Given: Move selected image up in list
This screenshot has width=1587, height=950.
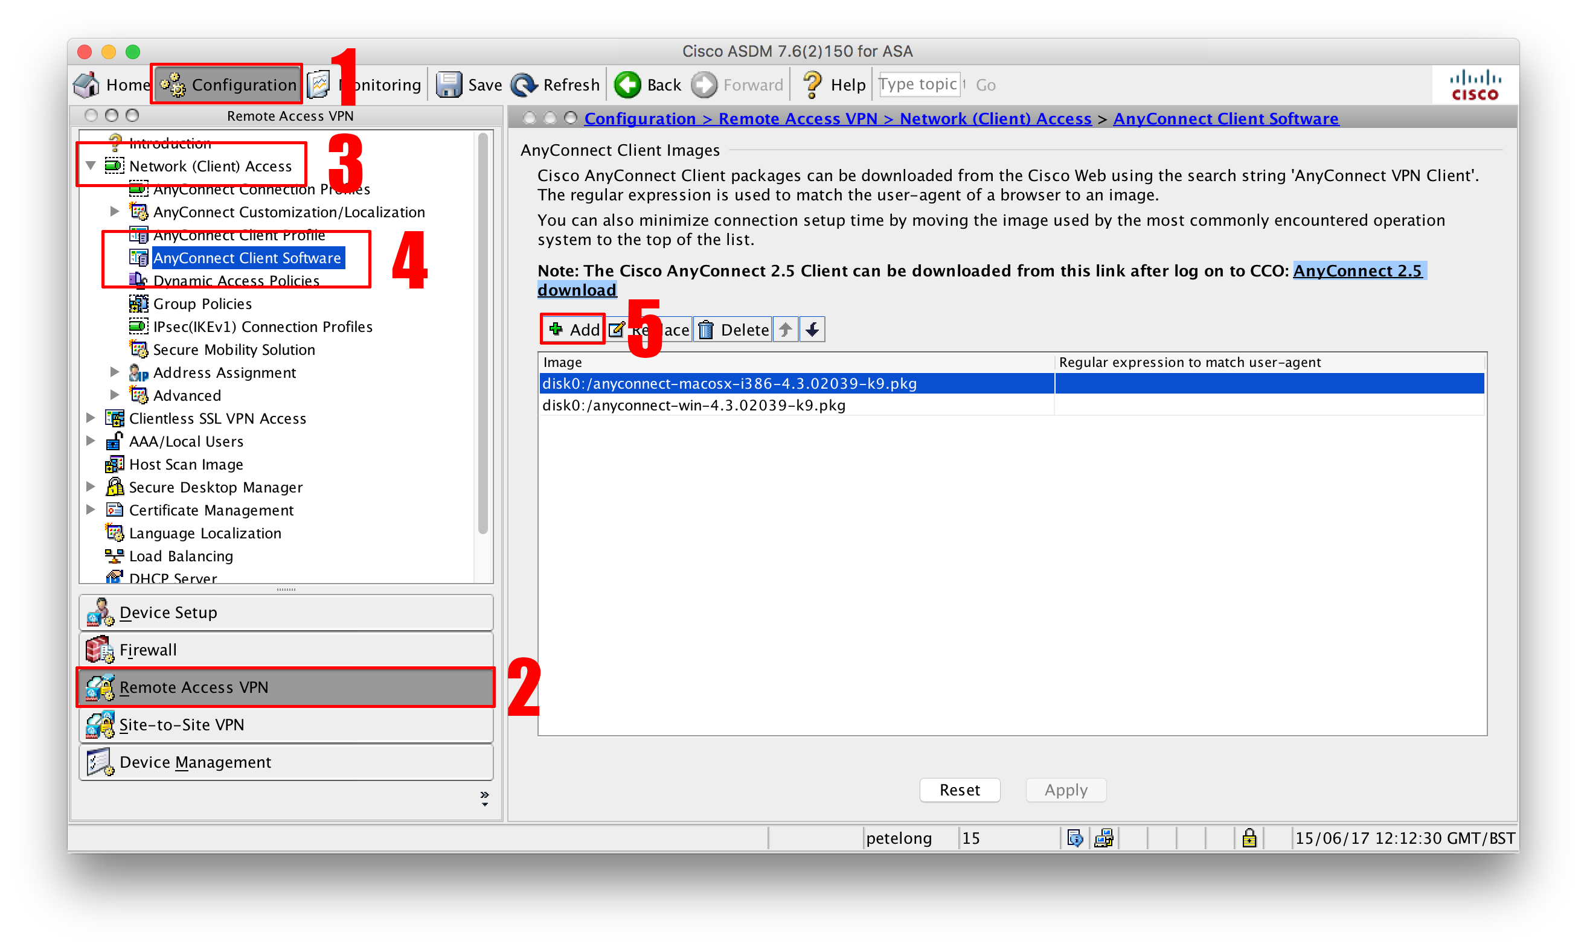Looking at the screenshot, I should pyautogui.click(x=785, y=328).
